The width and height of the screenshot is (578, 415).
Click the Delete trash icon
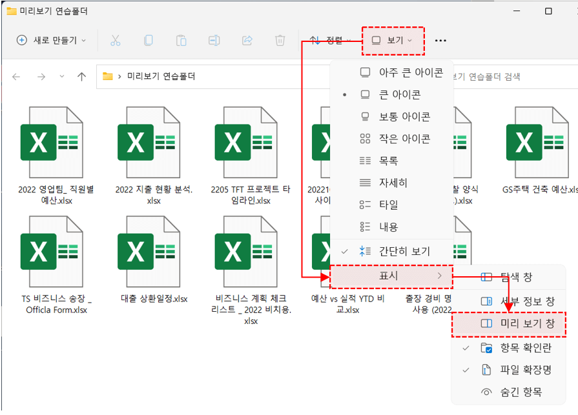click(x=280, y=40)
